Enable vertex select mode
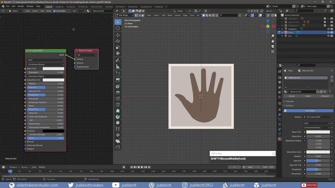The height and width of the screenshot is (188, 335). pos(136,15)
